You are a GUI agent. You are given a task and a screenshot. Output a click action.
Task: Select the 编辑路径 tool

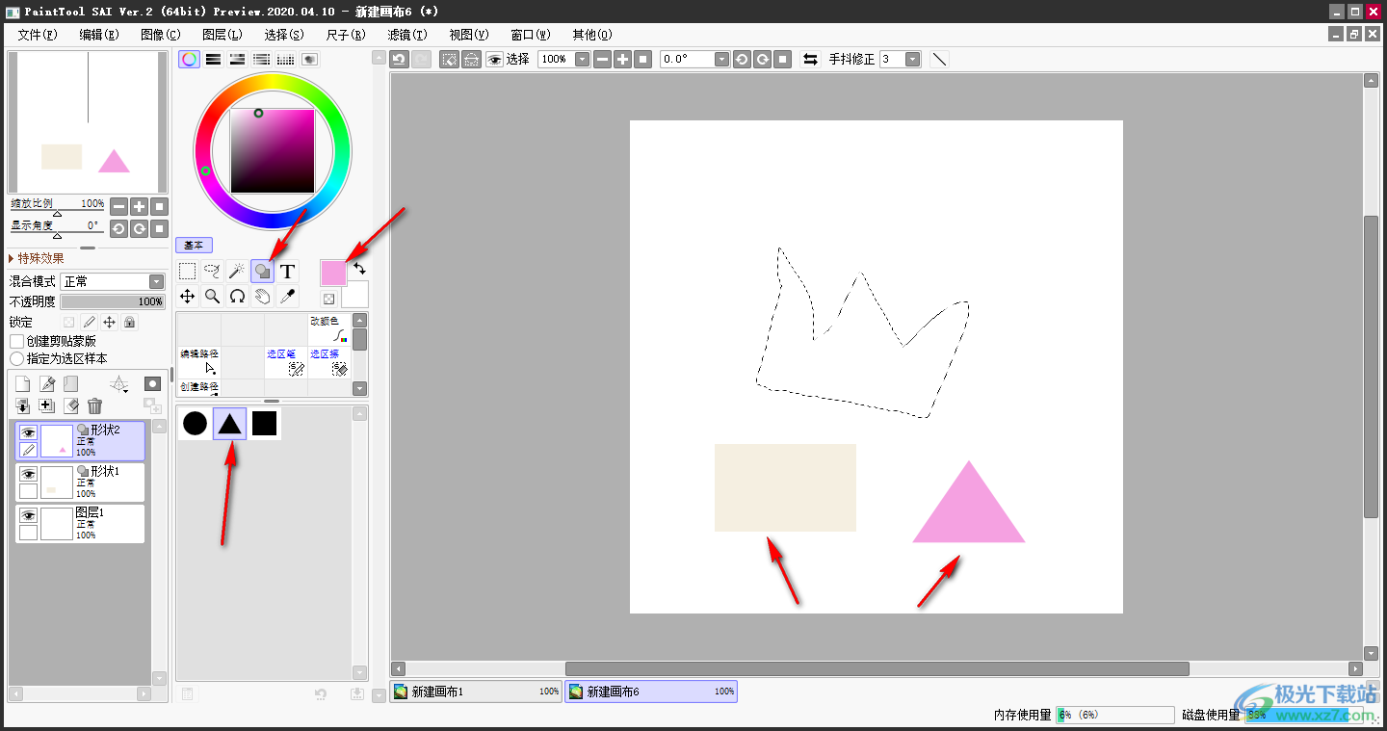(198, 362)
